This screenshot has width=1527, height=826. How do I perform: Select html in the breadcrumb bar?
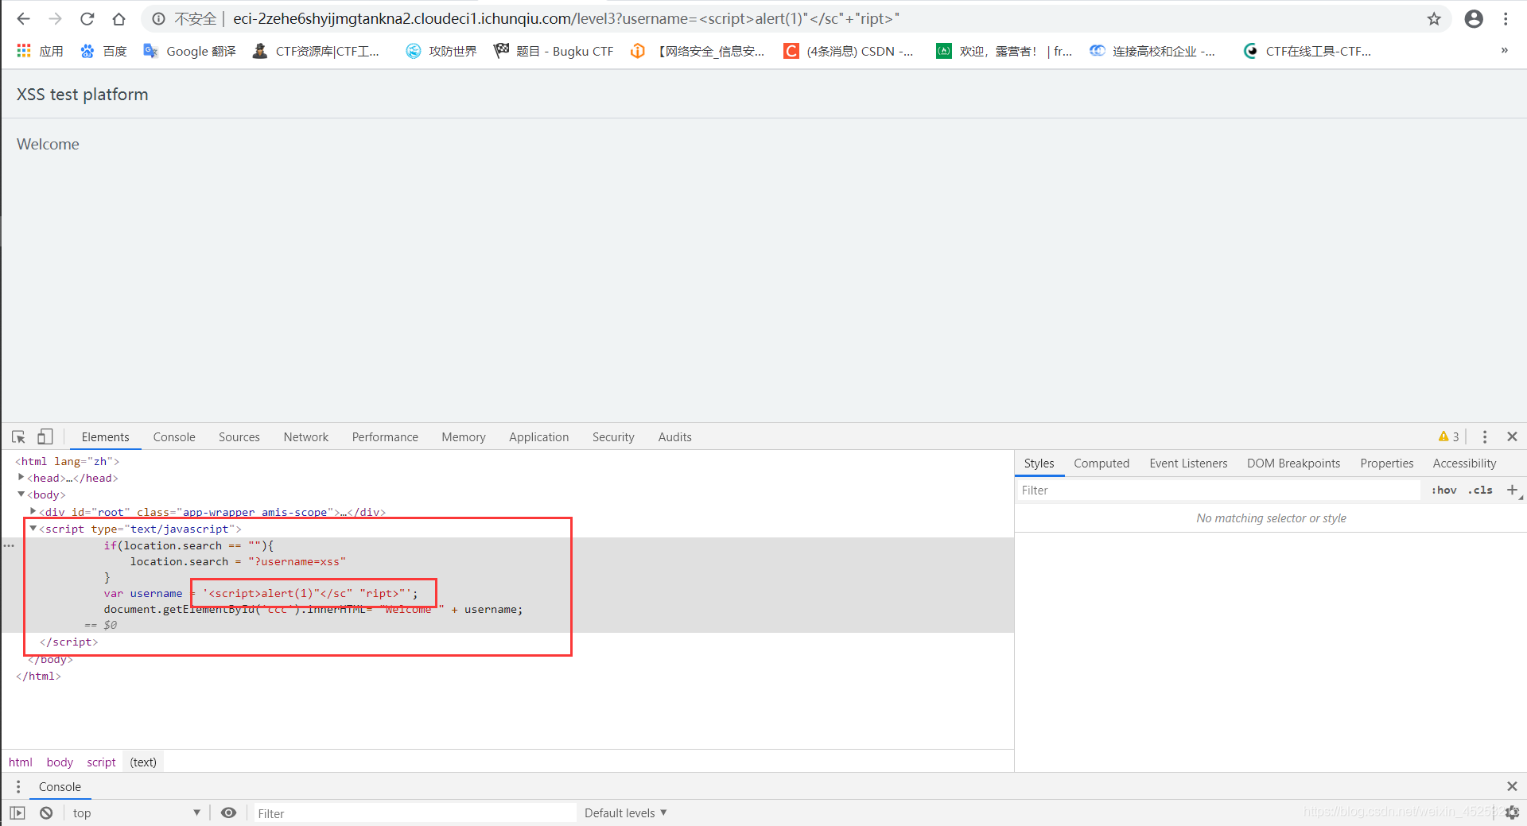pyautogui.click(x=21, y=762)
